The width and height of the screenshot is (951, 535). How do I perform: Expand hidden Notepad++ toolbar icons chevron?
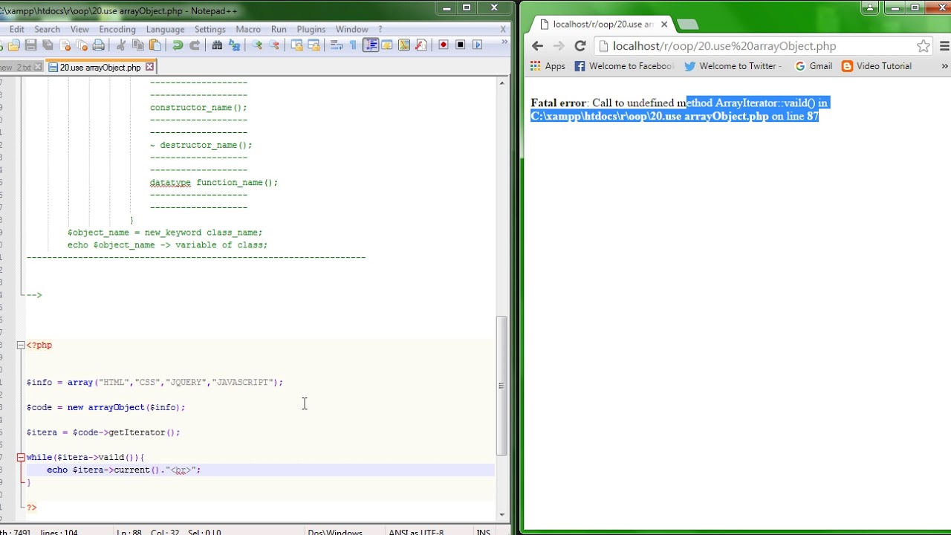pyautogui.click(x=504, y=42)
